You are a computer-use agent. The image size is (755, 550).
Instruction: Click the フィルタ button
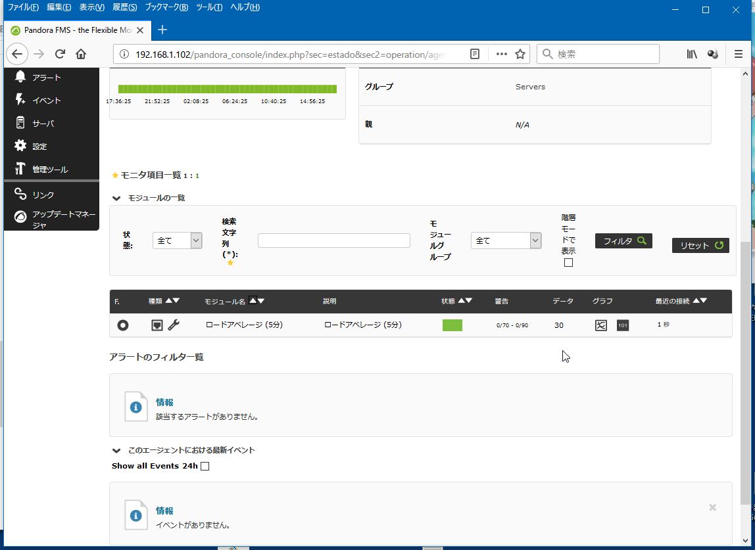coord(623,241)
